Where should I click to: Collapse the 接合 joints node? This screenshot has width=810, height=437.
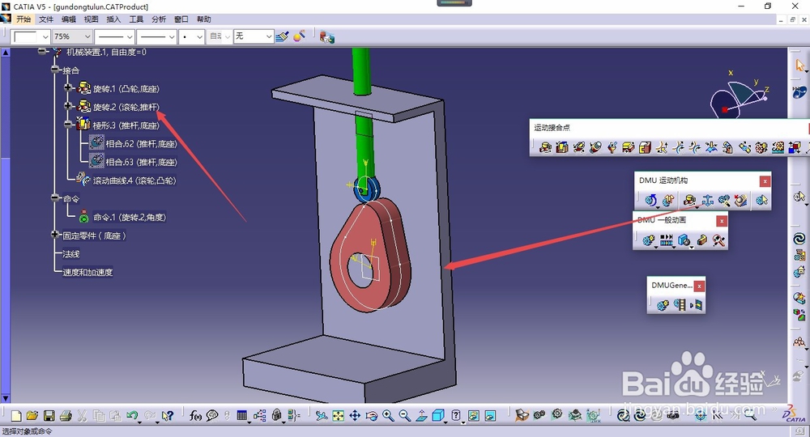55,69
